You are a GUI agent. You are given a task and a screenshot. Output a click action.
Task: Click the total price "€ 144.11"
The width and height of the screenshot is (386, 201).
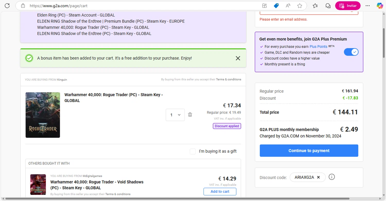pyautogui.click(x=345, y=112)
